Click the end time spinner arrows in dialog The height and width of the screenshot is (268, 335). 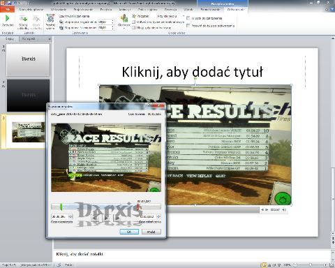[158, 216]
